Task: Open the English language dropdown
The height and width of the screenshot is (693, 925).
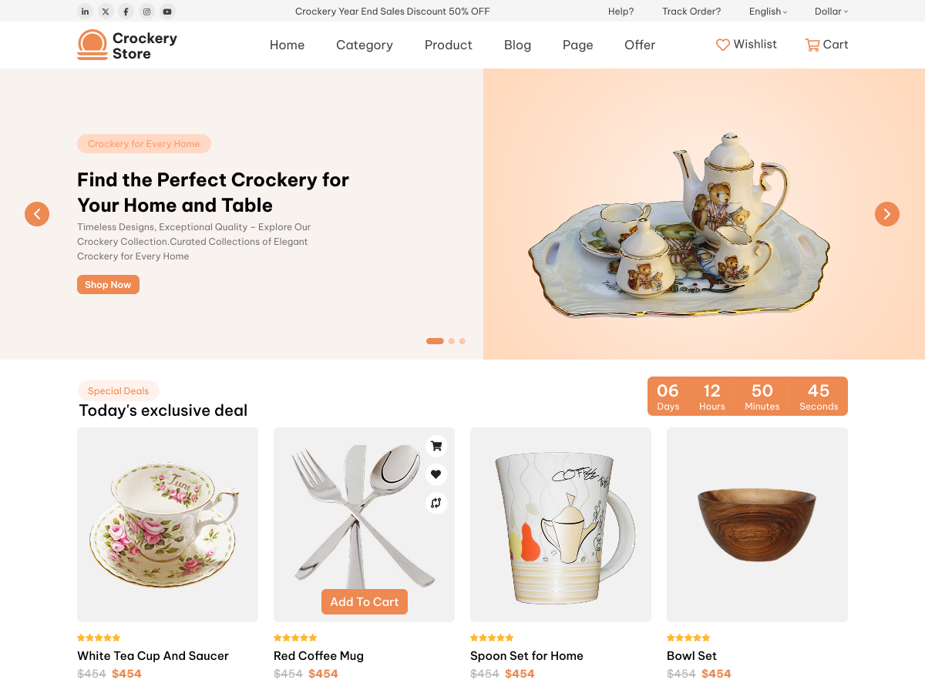Action: pyautogui.click(x=767, y=11)
